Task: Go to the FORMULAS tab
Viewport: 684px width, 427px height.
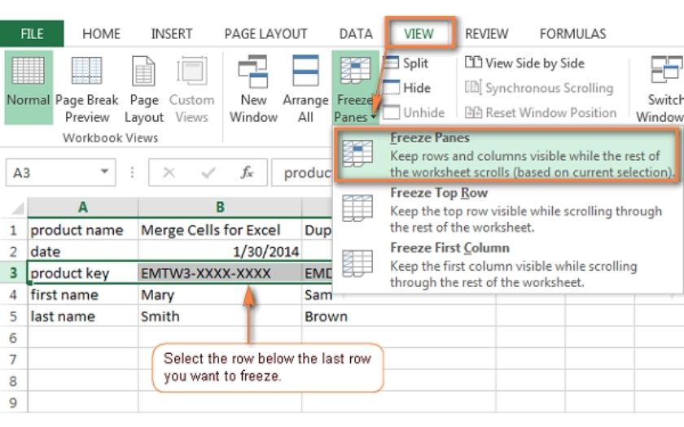Action: tap(572, 33)
